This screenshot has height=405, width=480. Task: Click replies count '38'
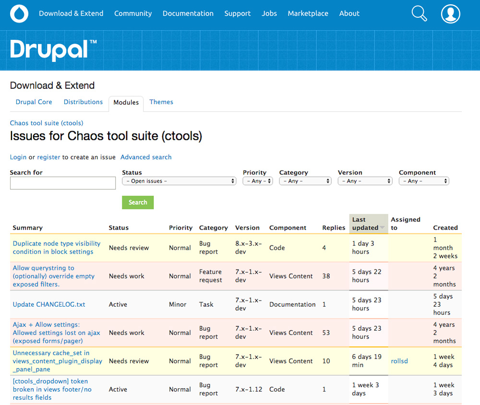coord(326,276)
